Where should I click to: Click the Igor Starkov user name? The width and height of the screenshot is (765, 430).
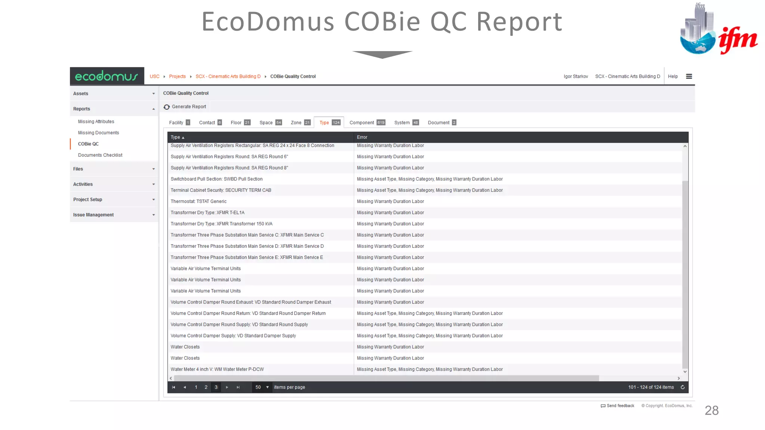(576, 77)
